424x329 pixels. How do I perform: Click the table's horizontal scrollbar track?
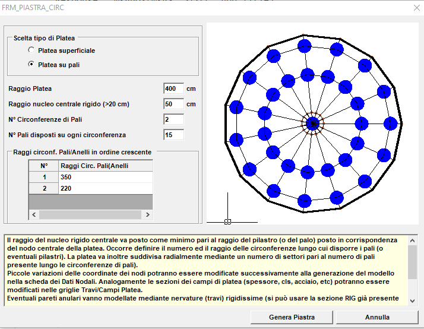pos(90,214)
